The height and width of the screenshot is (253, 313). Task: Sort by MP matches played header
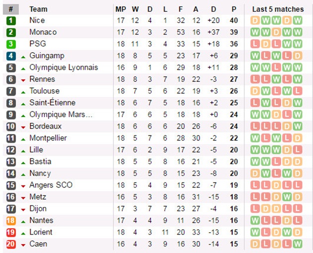[121, 9]
